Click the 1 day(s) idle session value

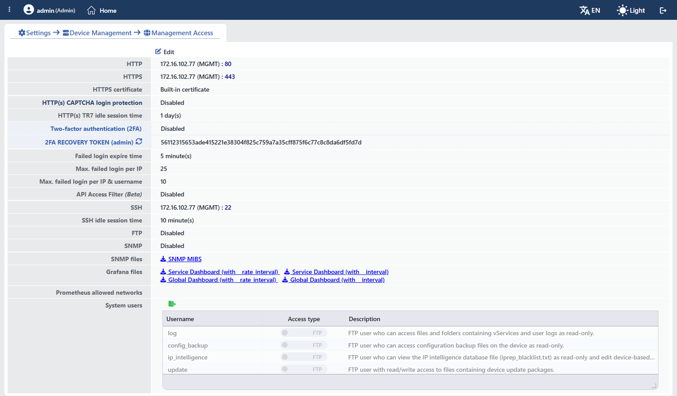coord(171,115)
